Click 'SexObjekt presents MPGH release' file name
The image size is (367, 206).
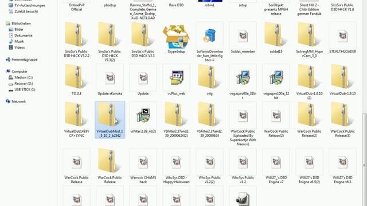pos(276,9)
